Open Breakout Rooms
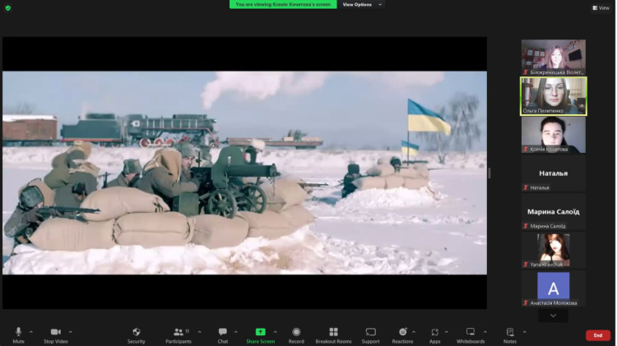This screenshot has height=346, width=617. 333,333
